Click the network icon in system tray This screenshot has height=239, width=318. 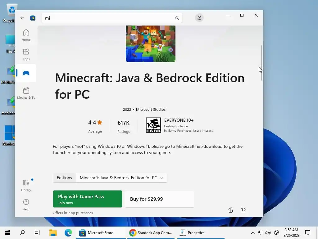click(x=261, y=233)
